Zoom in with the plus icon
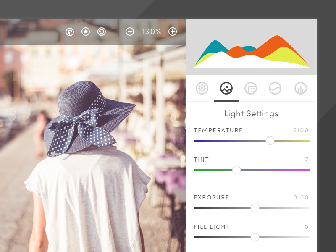 coord(173,31)
